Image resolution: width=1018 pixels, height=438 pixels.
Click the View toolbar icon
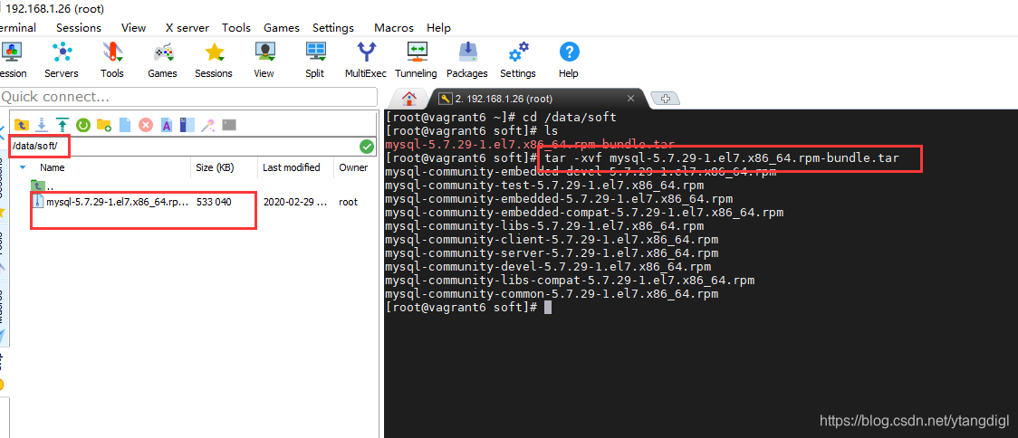tap(264, 59)
